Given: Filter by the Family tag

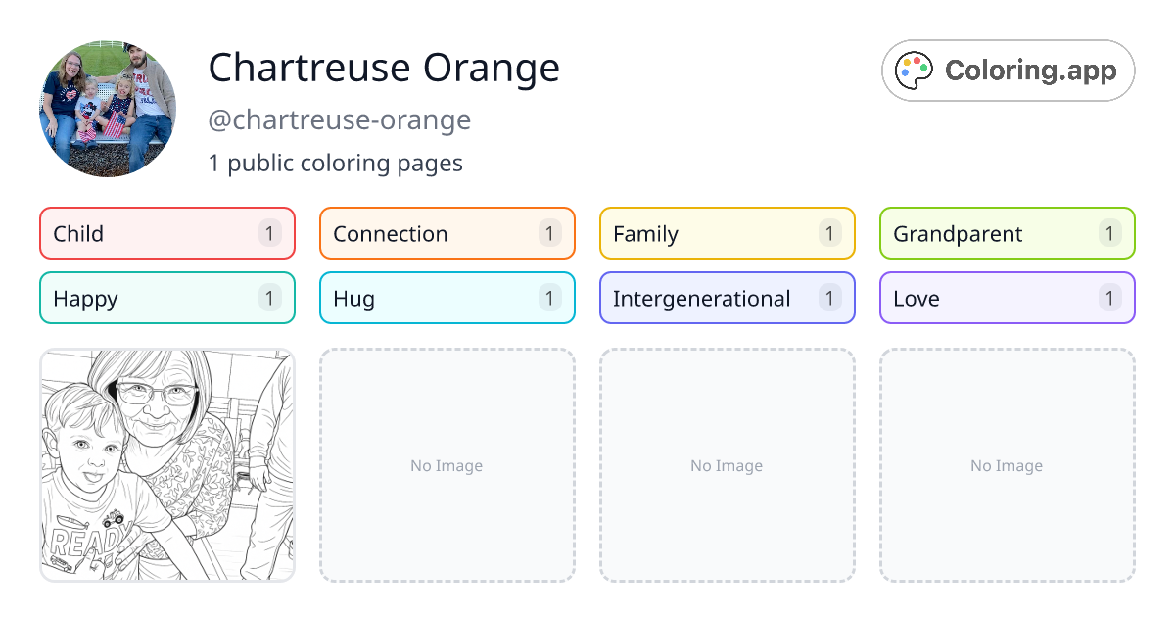Looking at the screenshot, I should (x=727, y=233).
